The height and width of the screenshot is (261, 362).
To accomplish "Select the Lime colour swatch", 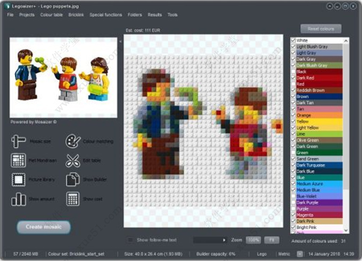I will tap(319, 134).
